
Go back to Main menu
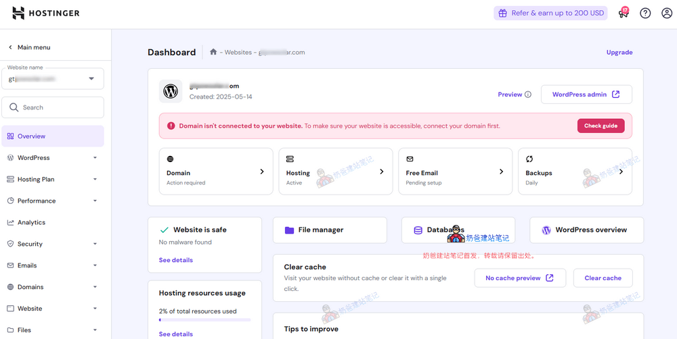(29, 47)
